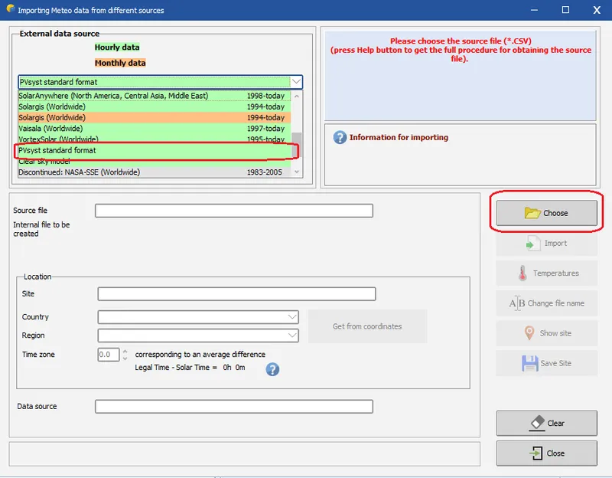Click the floppy disk Save Site icon
Viewport: 612px width, 478px height.
point(529,364)
